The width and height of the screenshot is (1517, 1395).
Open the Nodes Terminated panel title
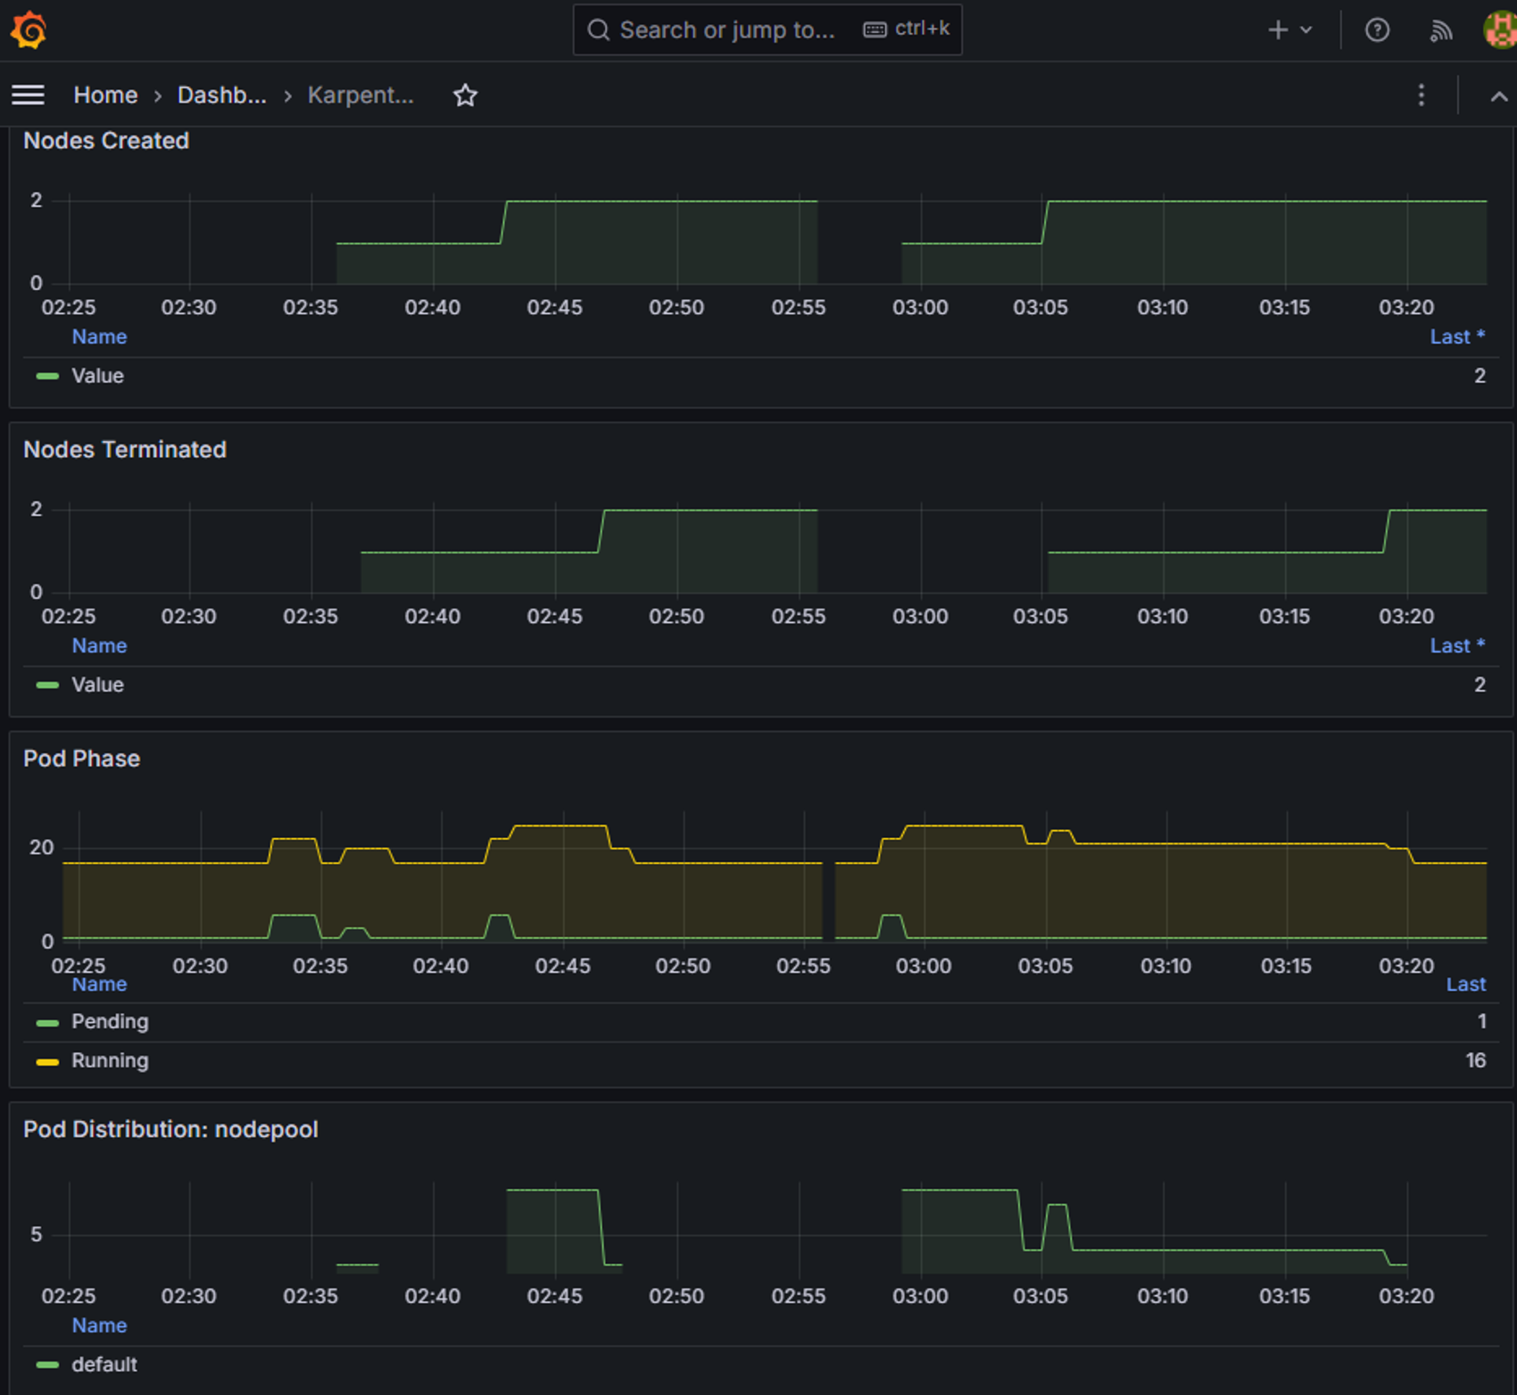click(125, 450)
